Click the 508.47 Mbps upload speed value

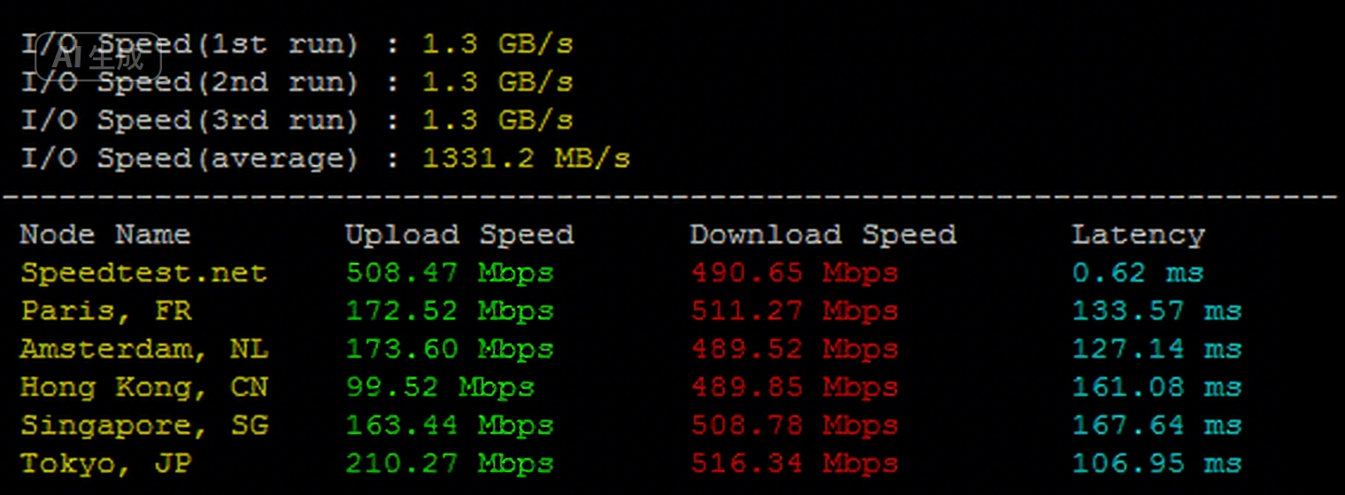449,273
